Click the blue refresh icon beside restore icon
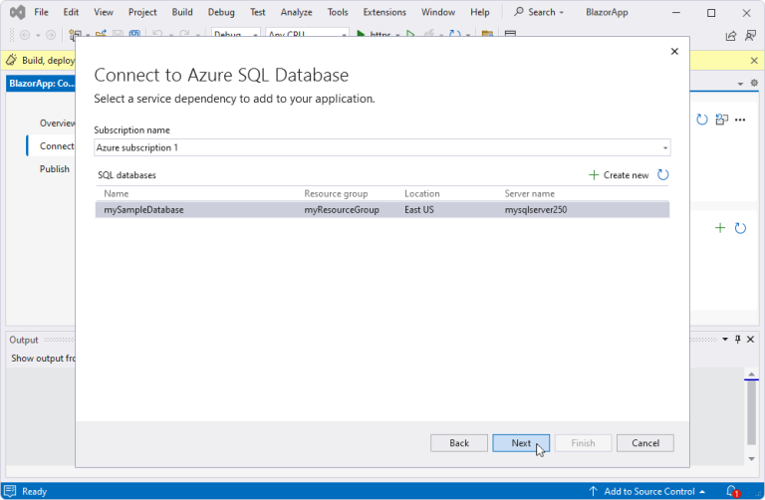 point(701,120)
